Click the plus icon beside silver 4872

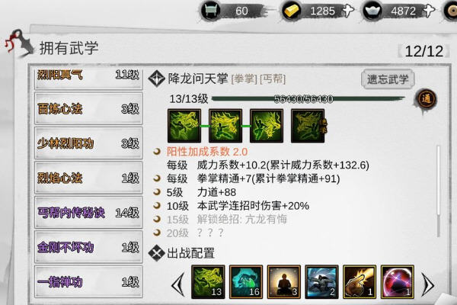point(429,11)
